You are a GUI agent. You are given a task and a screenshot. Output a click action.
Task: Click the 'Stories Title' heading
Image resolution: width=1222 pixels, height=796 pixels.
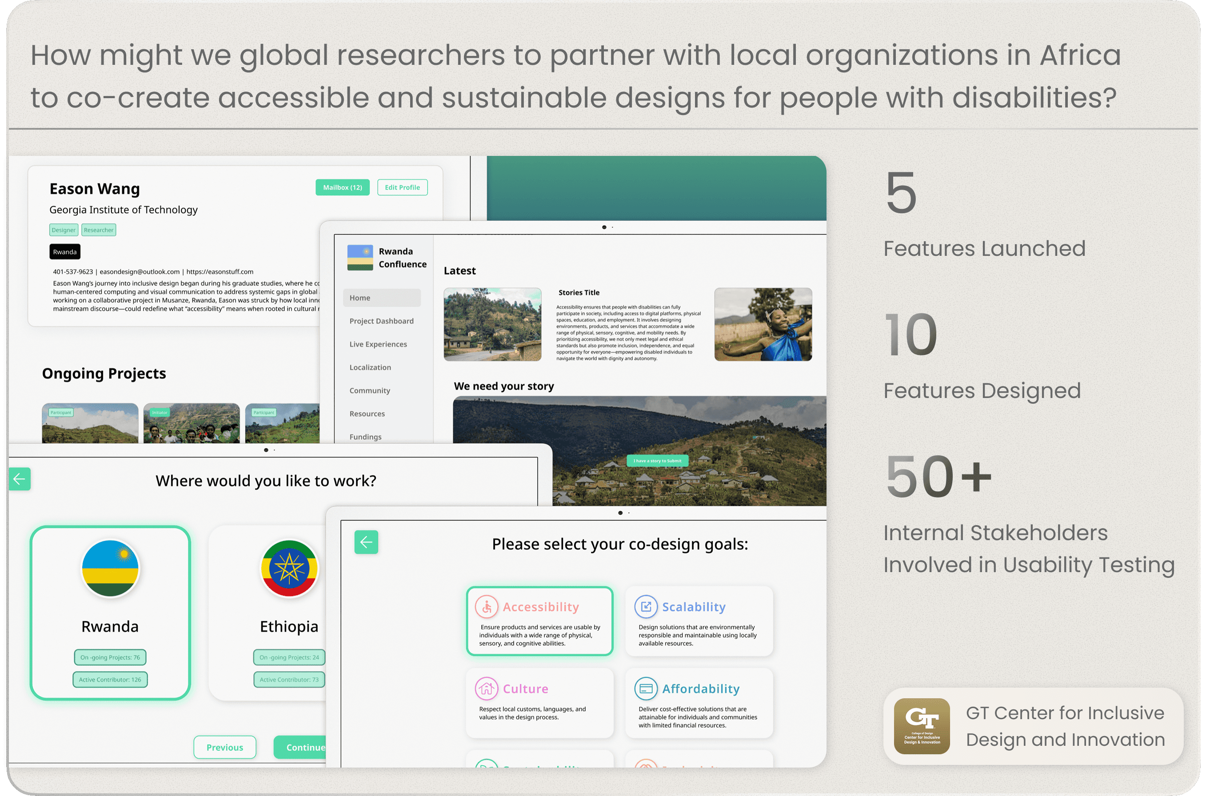coord(579,293)
